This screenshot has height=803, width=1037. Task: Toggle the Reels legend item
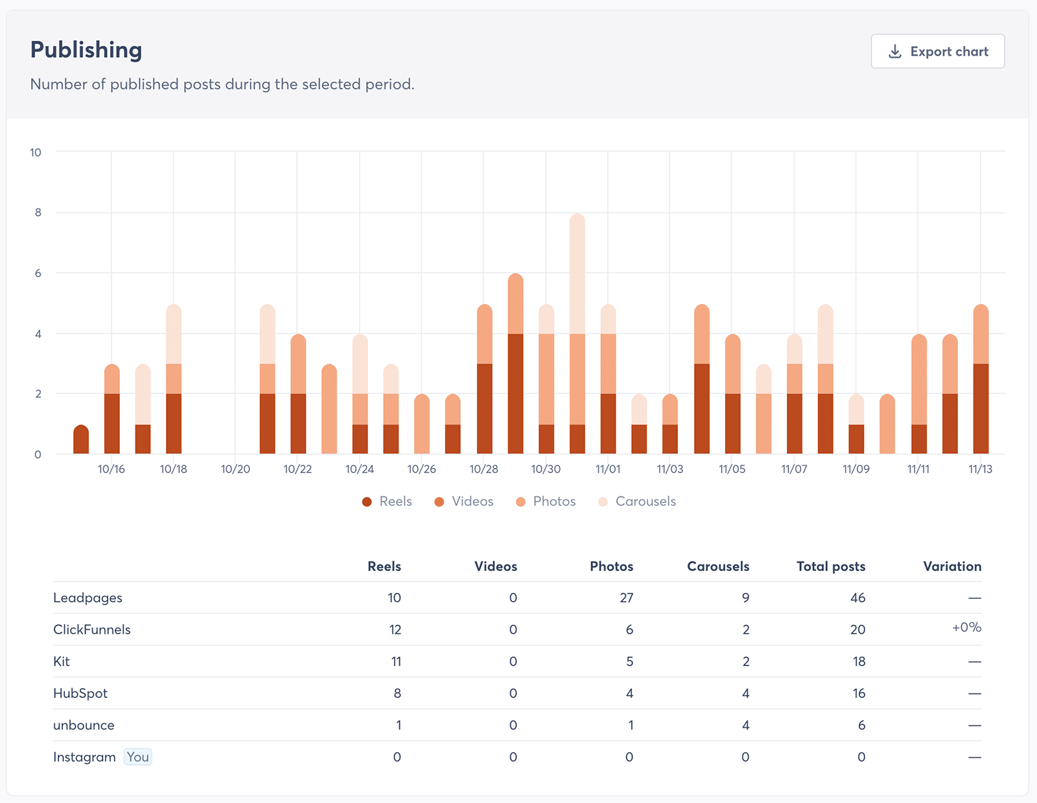click(x=387, y=502)
